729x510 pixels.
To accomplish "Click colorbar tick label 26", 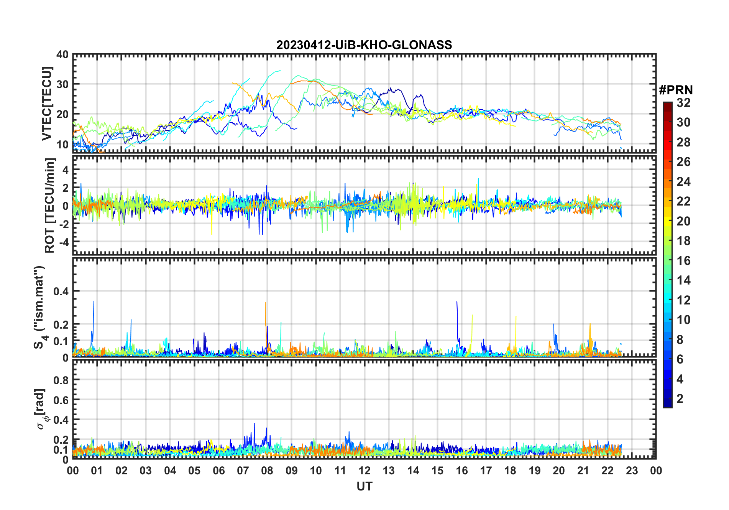I will [x=683, y=162].
